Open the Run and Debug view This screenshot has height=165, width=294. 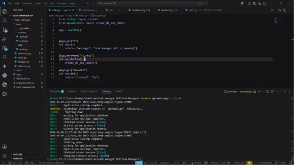coord(4,39)
